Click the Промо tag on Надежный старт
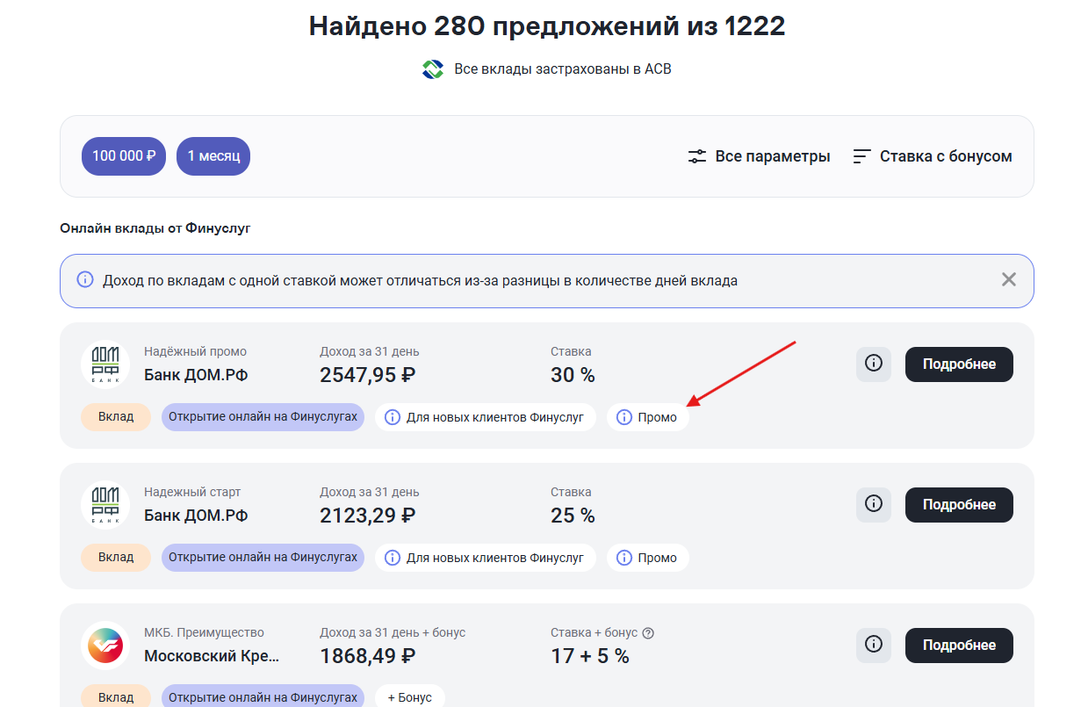This screenshot has height=707, width=1081. (648, 558)
